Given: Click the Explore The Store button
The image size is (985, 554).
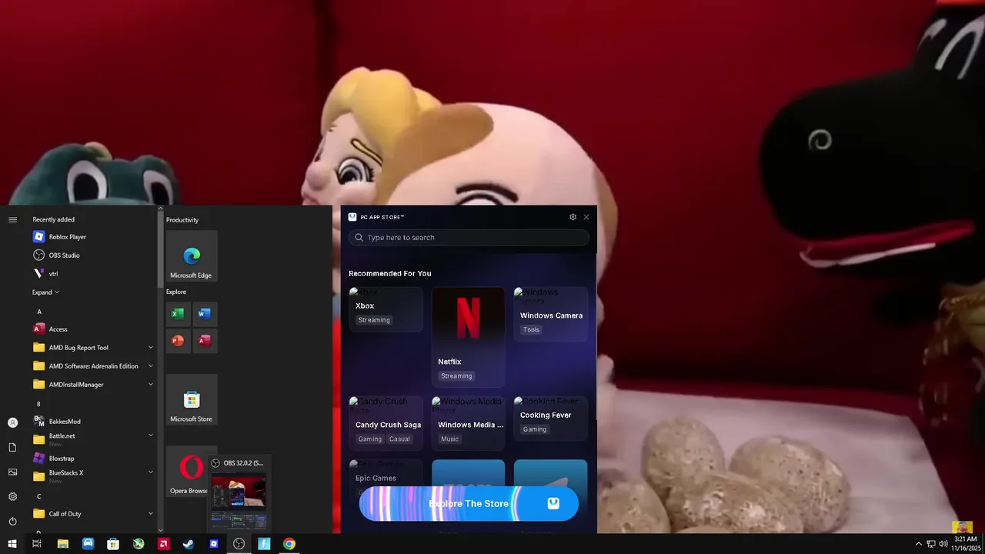Looking at the screenshot, I should point(469,504).
